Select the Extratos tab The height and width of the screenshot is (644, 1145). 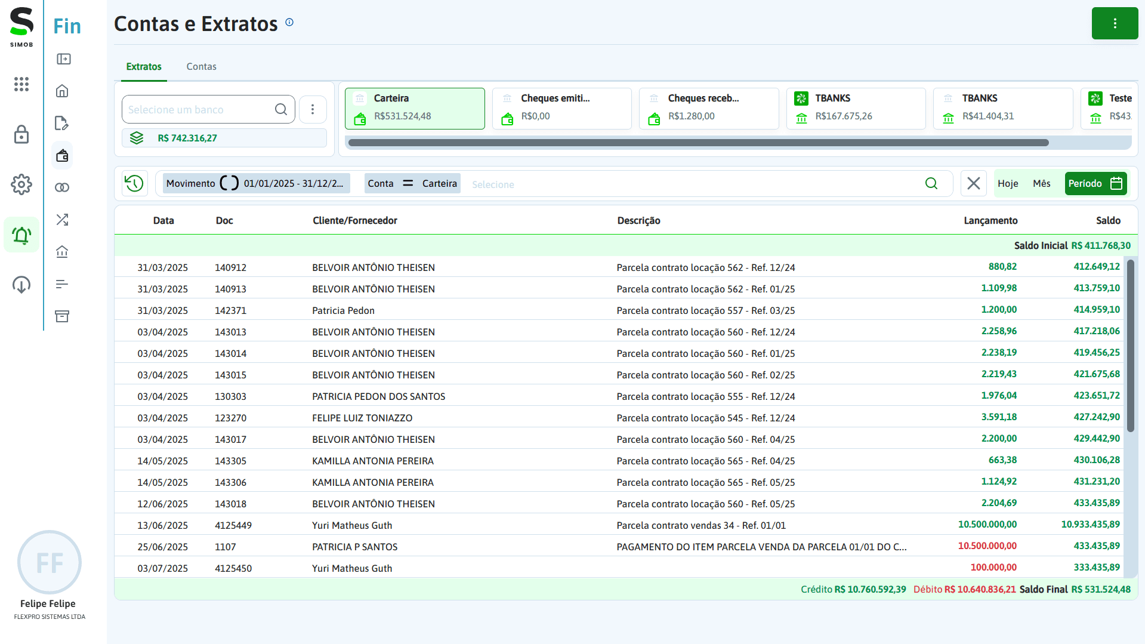point(144,66)
